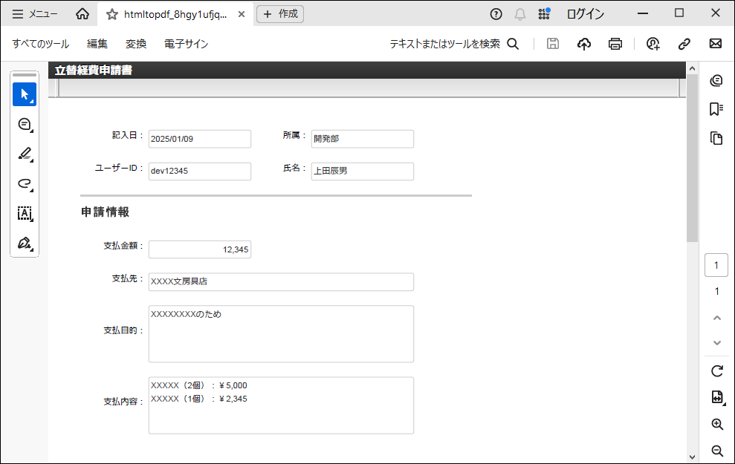735x464 pixels.
Task: Zoom in with the magnifier plus icon
Action: pos(716,424)
